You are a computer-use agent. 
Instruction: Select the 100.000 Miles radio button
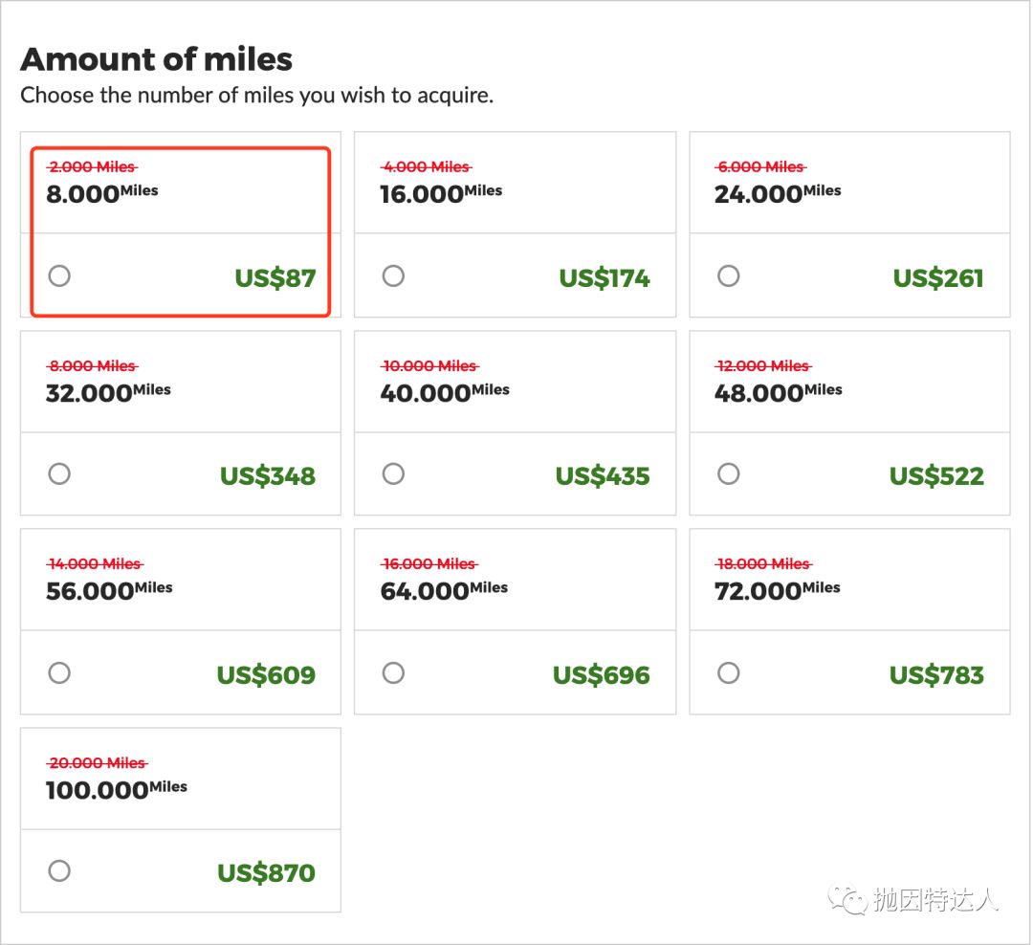click(59, 871)
